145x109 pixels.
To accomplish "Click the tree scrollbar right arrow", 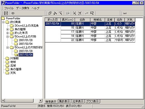I will [41, 100].
